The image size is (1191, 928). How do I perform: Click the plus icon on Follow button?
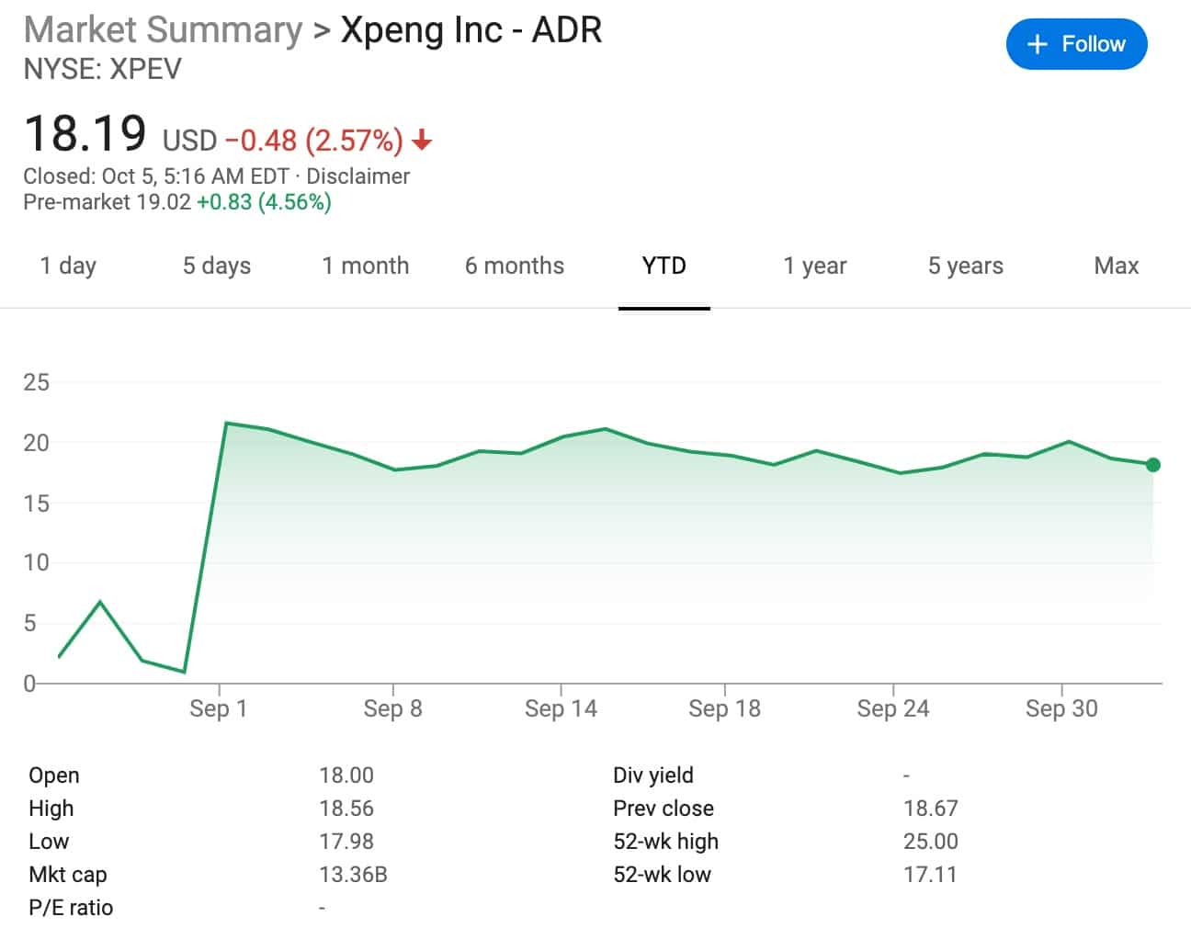coord(1038,43)
